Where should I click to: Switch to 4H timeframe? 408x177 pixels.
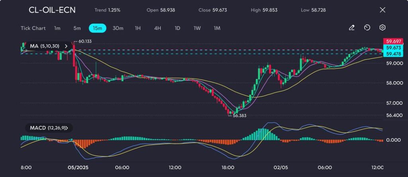point(157,28)
